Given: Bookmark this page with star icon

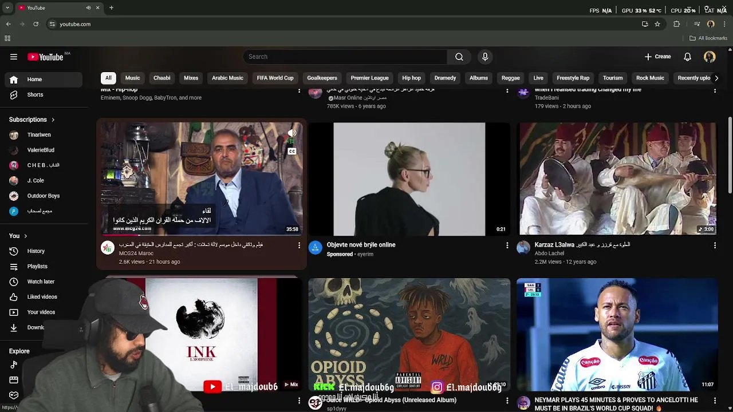Looking at the screenshot, I should [x=657, y=24].
